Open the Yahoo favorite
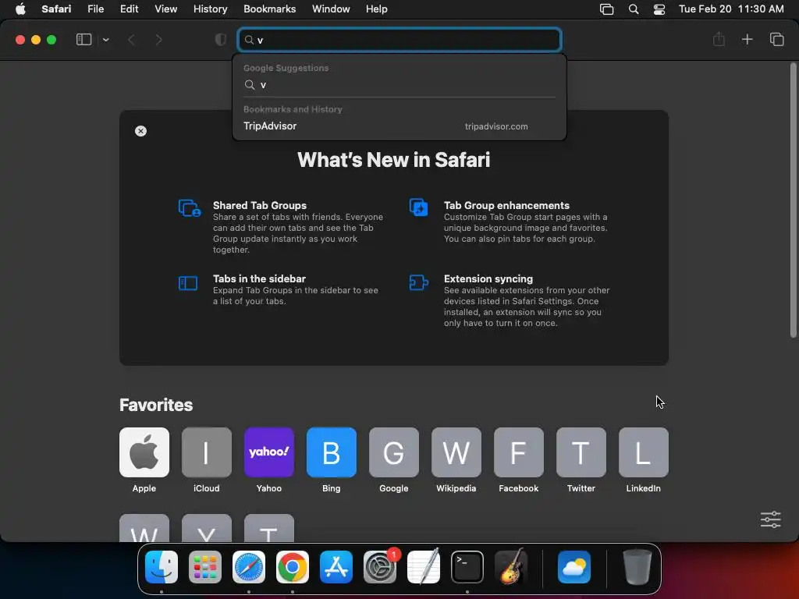This screenshot has width=799, height=599. pyautogui.click(x=269, y=452)
